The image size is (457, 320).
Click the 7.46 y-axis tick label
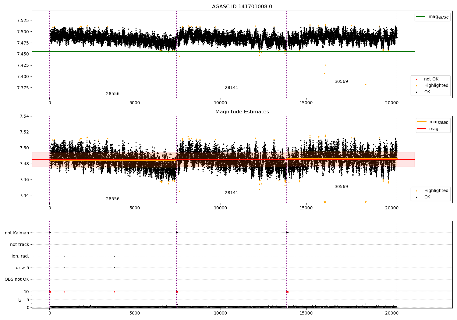coord(24,180)
